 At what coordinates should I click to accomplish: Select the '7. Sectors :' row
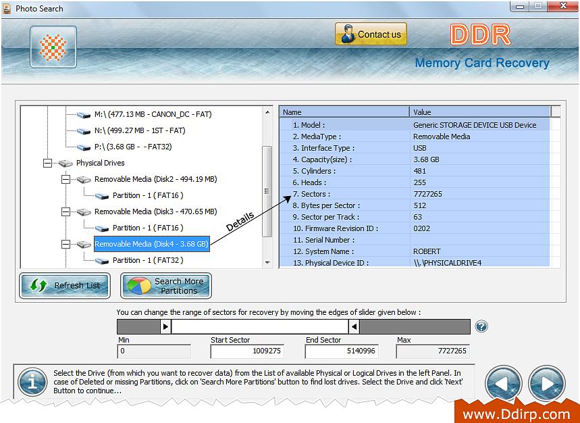click(x=415, y=194)
